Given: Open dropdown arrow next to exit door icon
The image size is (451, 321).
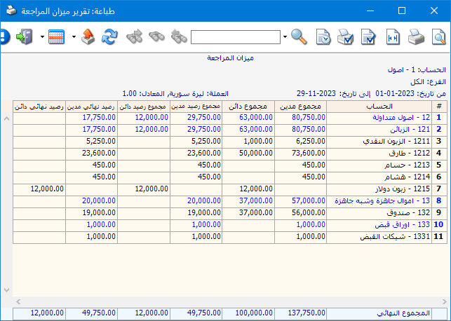Looking at the screenshot, I should 42,36.
